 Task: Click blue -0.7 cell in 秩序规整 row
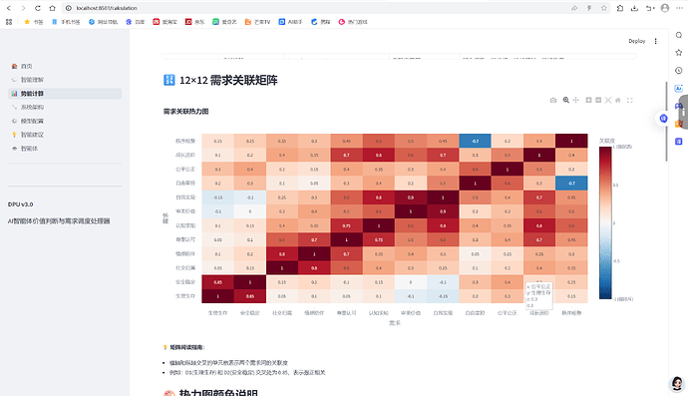476,141
